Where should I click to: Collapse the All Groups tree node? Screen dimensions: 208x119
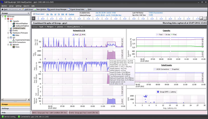pyautogui.click(x=3, y=16)
